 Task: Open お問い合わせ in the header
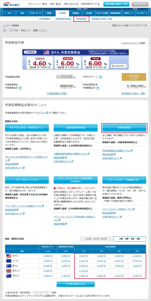71,4
